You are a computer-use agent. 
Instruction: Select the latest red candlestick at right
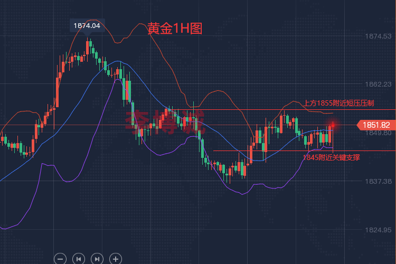coord(331,134)
